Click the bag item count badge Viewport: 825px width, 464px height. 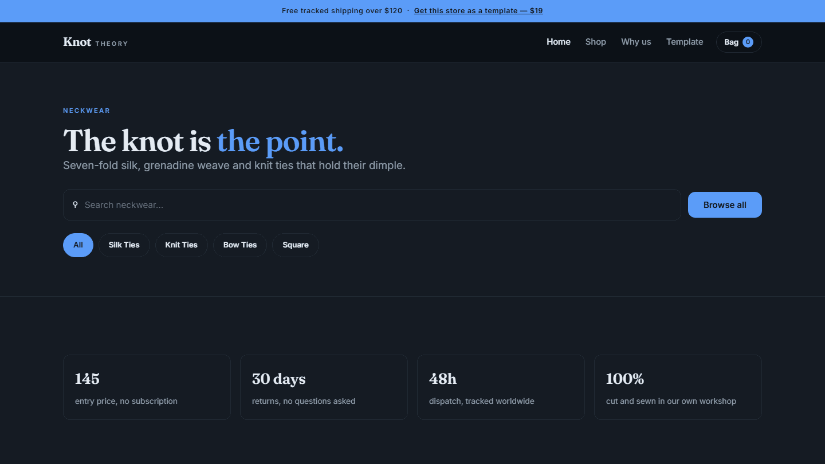(748, 42)
